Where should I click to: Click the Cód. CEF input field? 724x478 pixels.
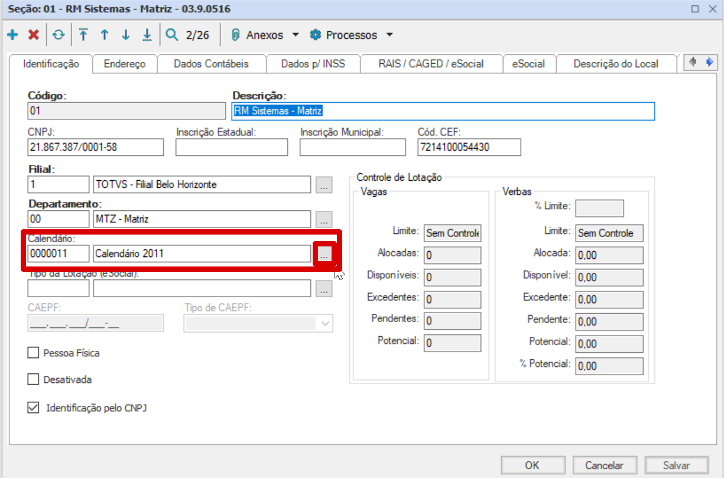tap(469, 147)
